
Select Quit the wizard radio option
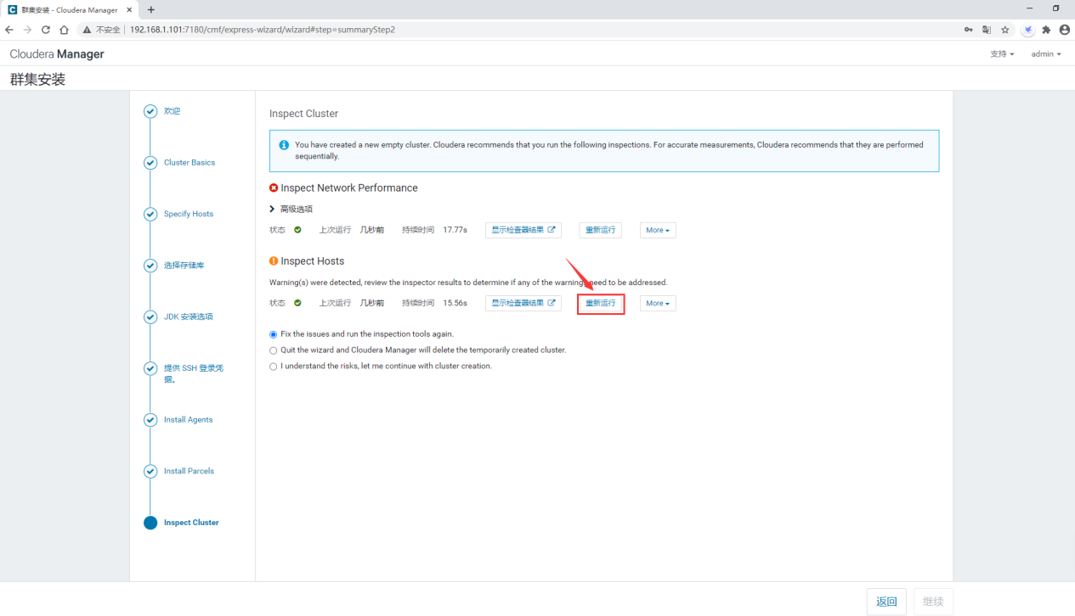[x=273, y=350]
